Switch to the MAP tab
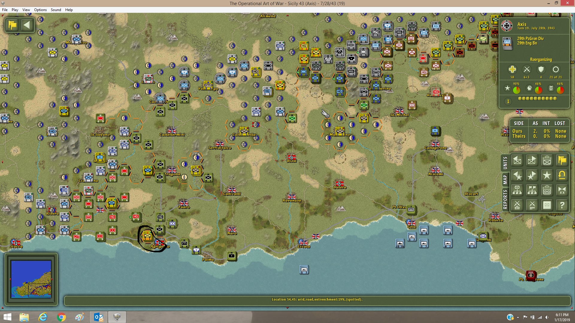 click(505, 180)
